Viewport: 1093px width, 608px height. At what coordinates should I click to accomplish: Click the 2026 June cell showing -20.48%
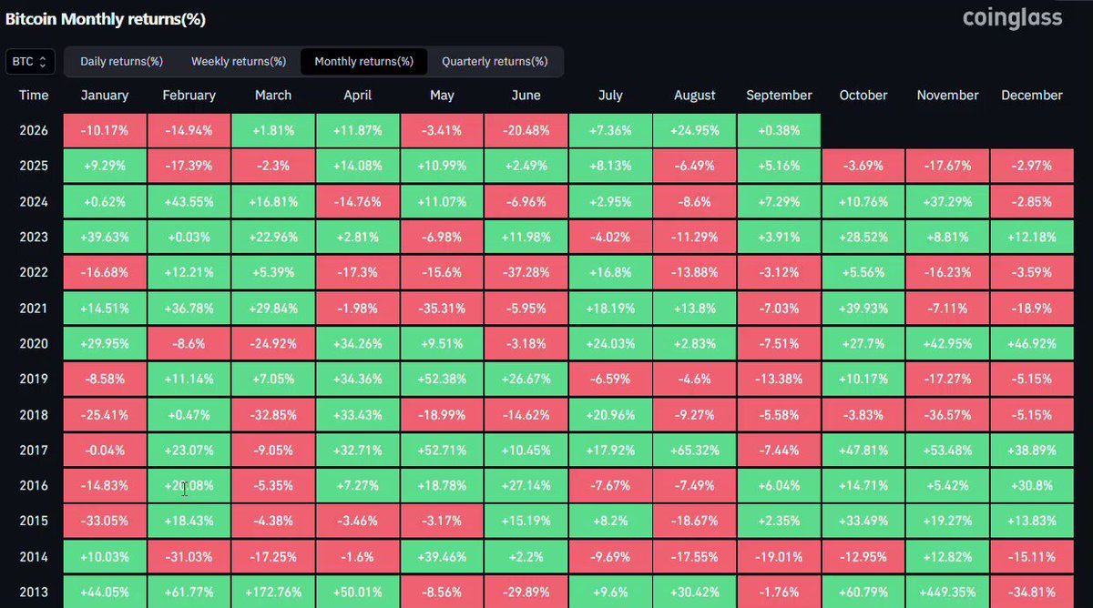tap(526, 130)
